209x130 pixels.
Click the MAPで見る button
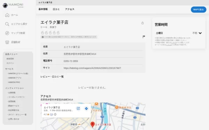[199, 10]
